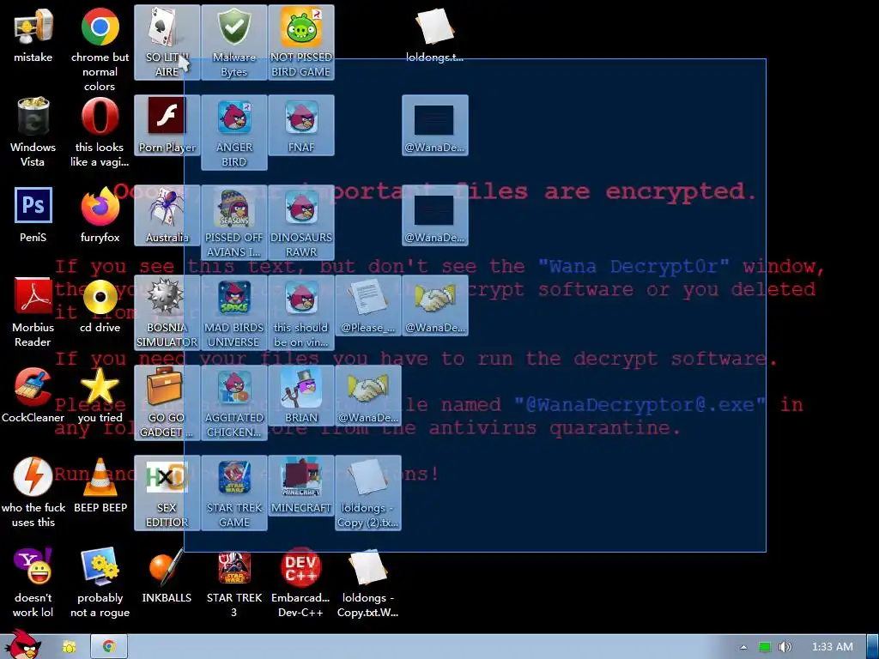879x659 pixels.
Task: Select 'probably not a rogue' icon
Action: (100, 583)
